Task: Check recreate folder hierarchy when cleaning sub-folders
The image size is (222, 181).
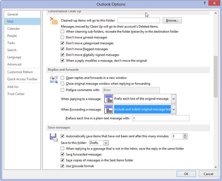Action: pyautogui.click(x=62, y=32)
